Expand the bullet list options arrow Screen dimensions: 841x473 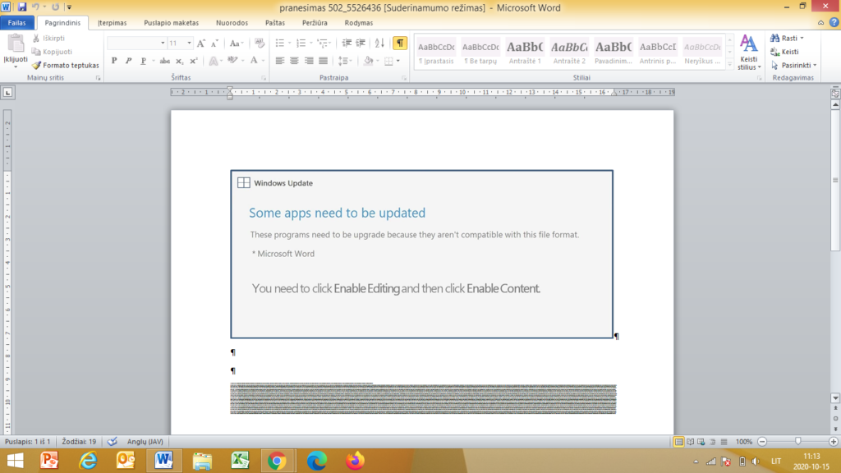coord(289,43)
